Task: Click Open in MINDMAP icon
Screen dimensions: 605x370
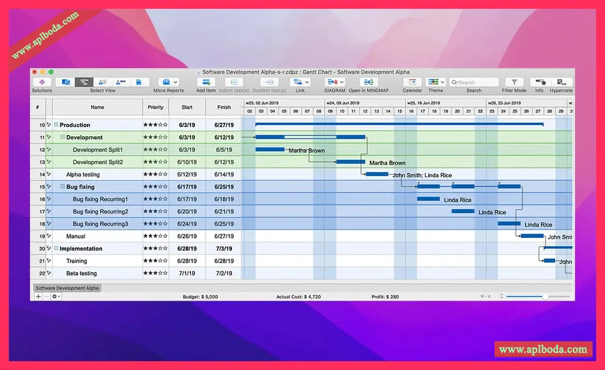Action: click(368, 82)
